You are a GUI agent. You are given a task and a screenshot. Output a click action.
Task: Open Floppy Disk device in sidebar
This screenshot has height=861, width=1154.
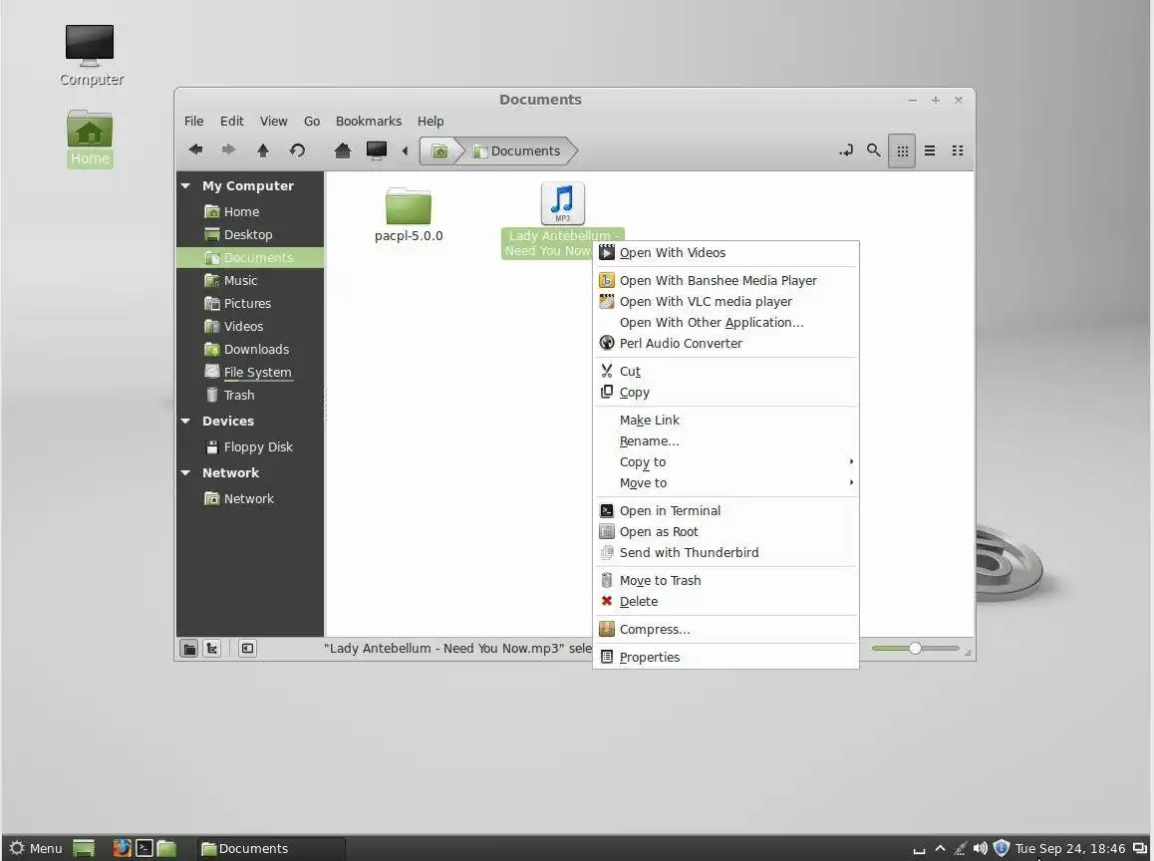click(x=250, y=446)
